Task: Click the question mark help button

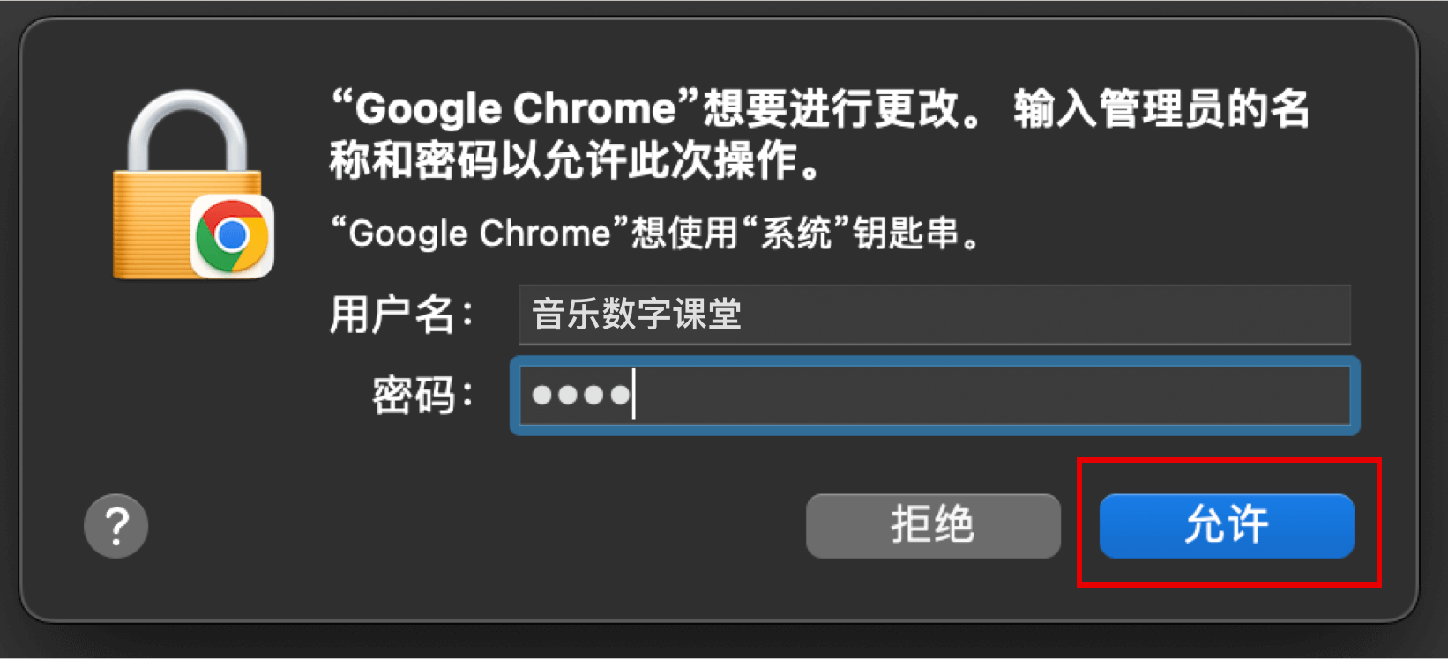Action: [116, 526]
